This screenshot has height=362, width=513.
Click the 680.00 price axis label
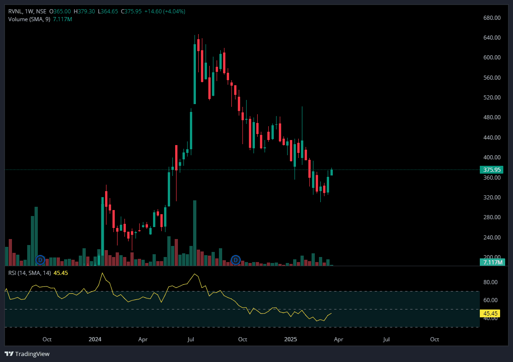492,18
